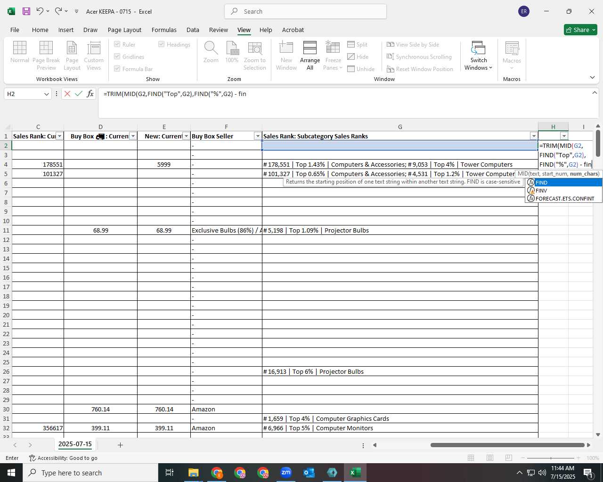Screen dimensions: 603x482
Task: Click the Save icon in title bar
Action: pos(26,11)
